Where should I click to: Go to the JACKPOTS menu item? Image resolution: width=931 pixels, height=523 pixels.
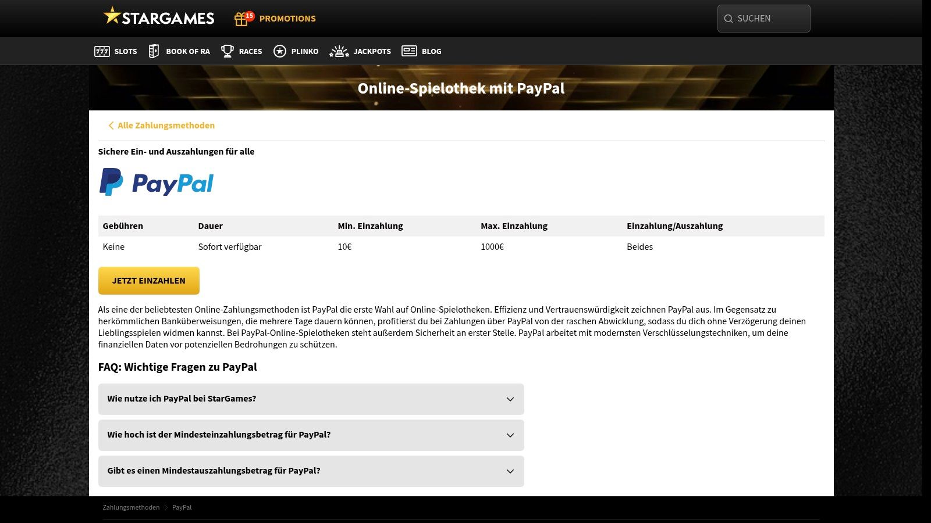coord(372,51)
